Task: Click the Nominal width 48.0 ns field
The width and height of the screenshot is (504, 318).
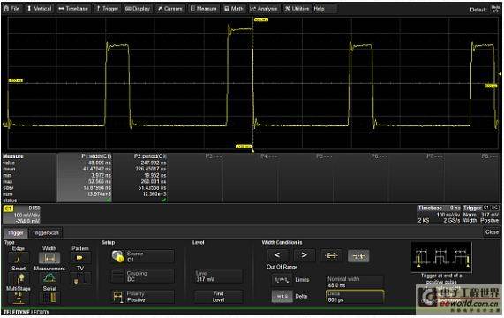Action: (355, 282)
